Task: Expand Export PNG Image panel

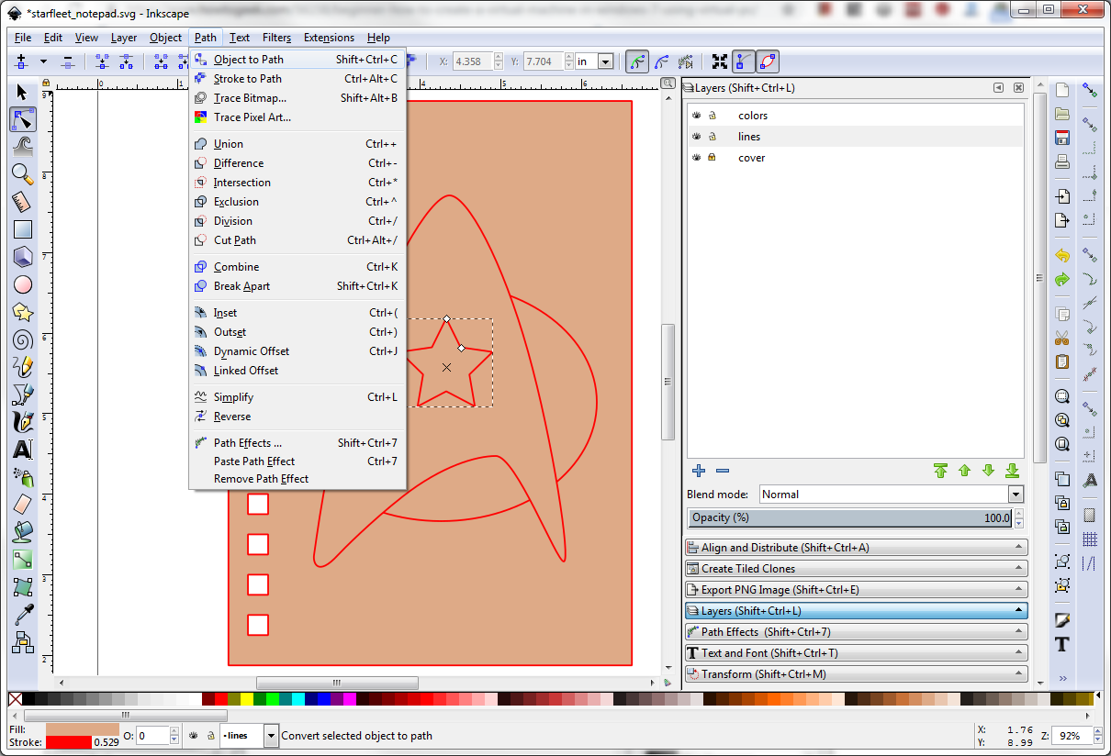Action: [857, 590]
